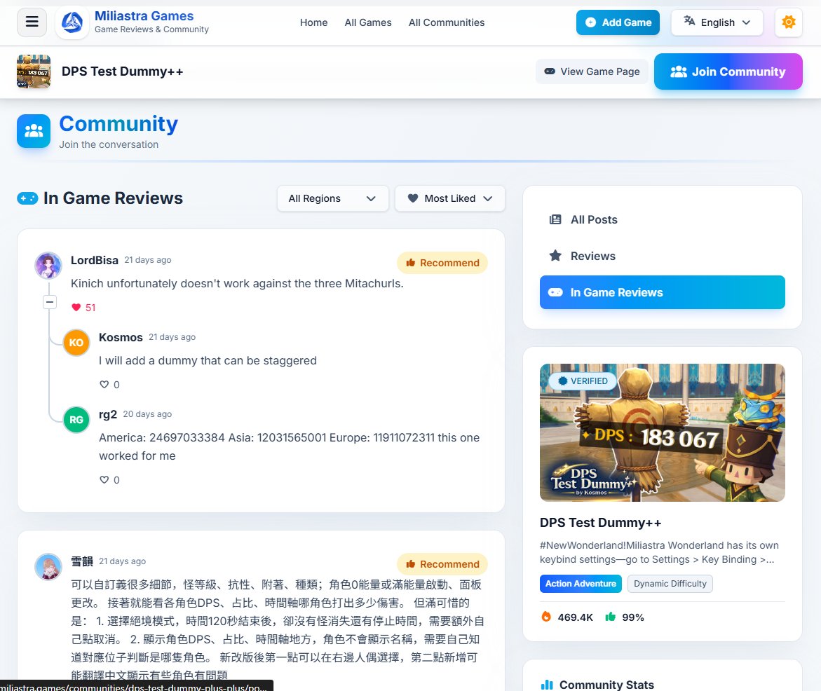Open the Most Liked sort dropdown
This screenshot has width=821, height=691.
coord(450,198)
